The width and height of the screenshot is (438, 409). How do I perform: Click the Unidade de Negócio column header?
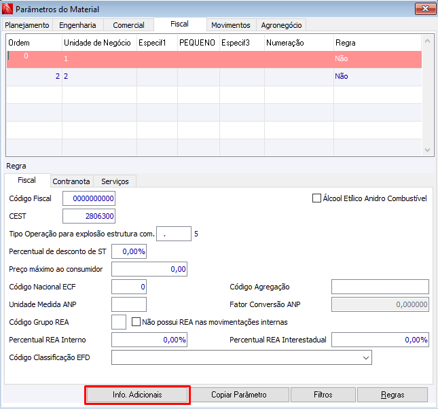(99, 43)
